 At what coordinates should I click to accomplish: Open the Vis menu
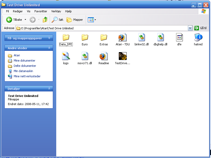29,12
